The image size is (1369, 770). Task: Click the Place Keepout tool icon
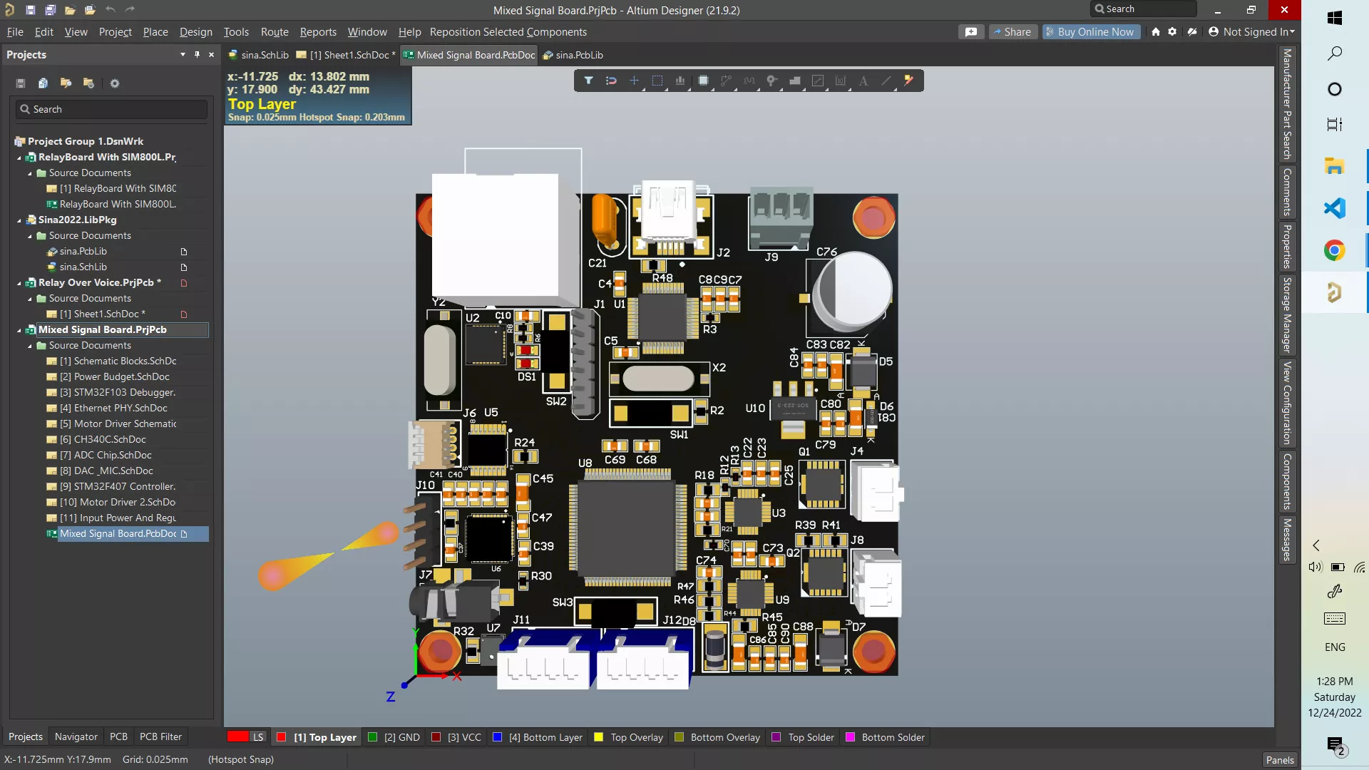click(x=818, y=81)
